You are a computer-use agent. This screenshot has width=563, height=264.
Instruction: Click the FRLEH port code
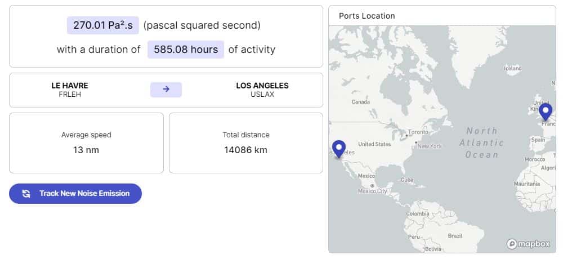pos(70,95)
